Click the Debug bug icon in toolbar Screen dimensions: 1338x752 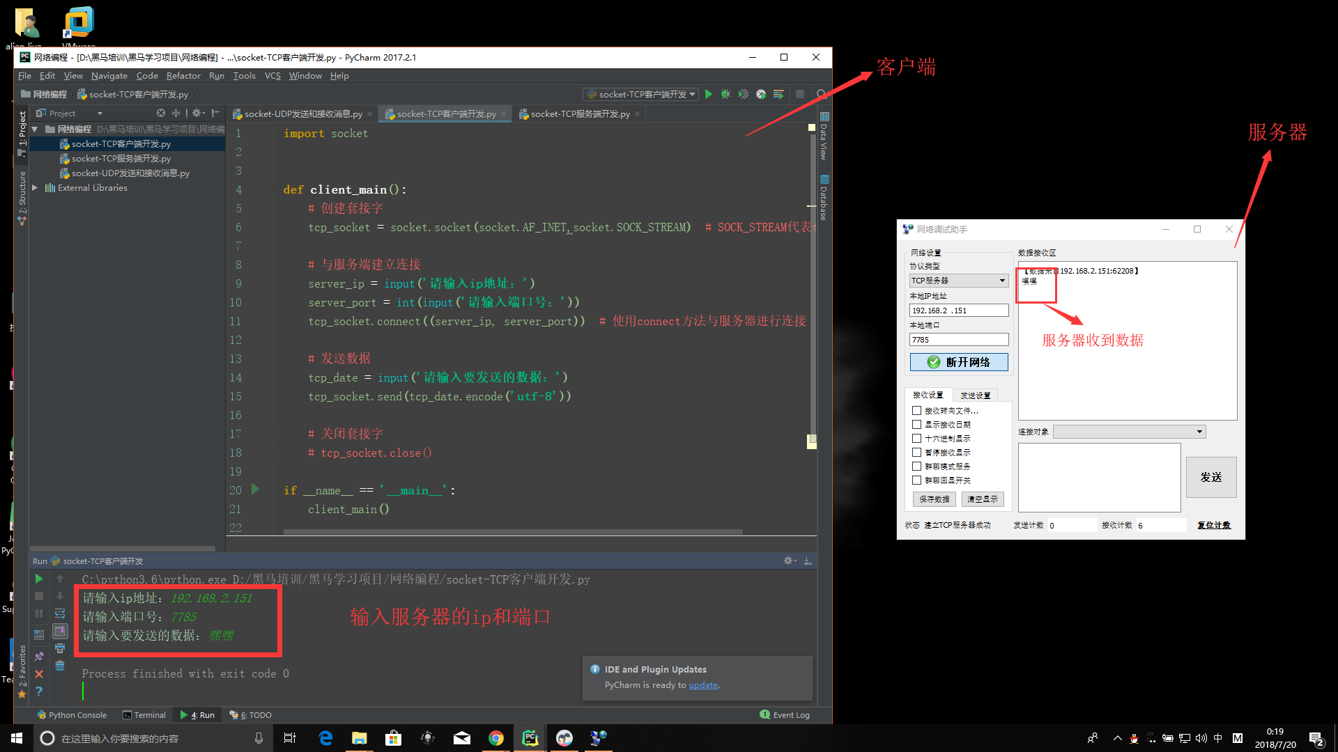pos(725,94)
